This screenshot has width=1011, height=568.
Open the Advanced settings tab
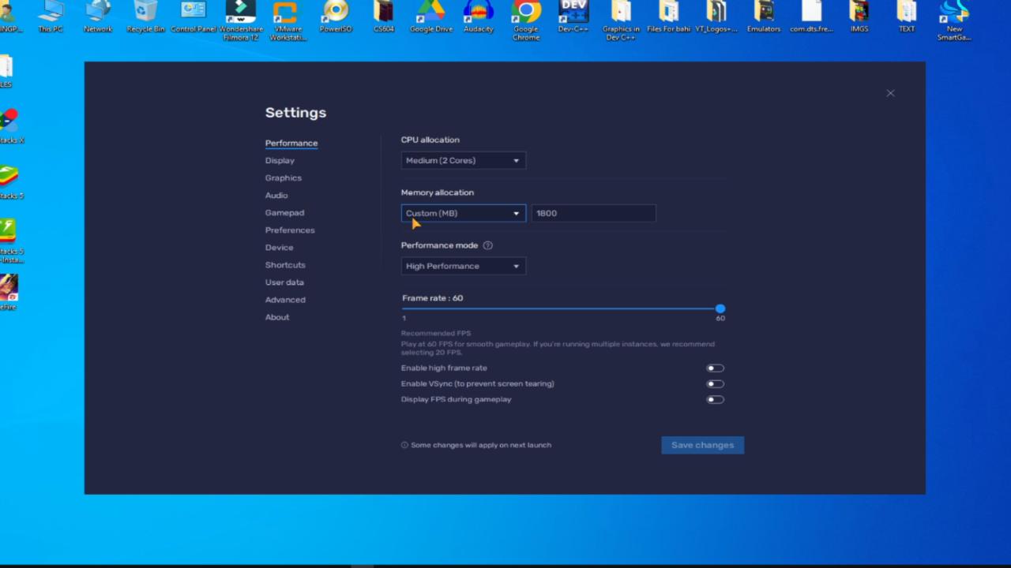click(x=285, y=300)
